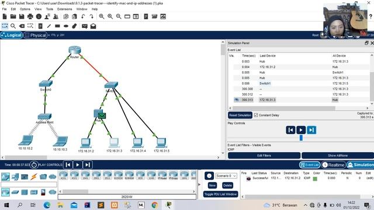This screenshot has width=374, height=210.
Task: Choose the Draw Freeform tool
Action: [x=74, y=26]
